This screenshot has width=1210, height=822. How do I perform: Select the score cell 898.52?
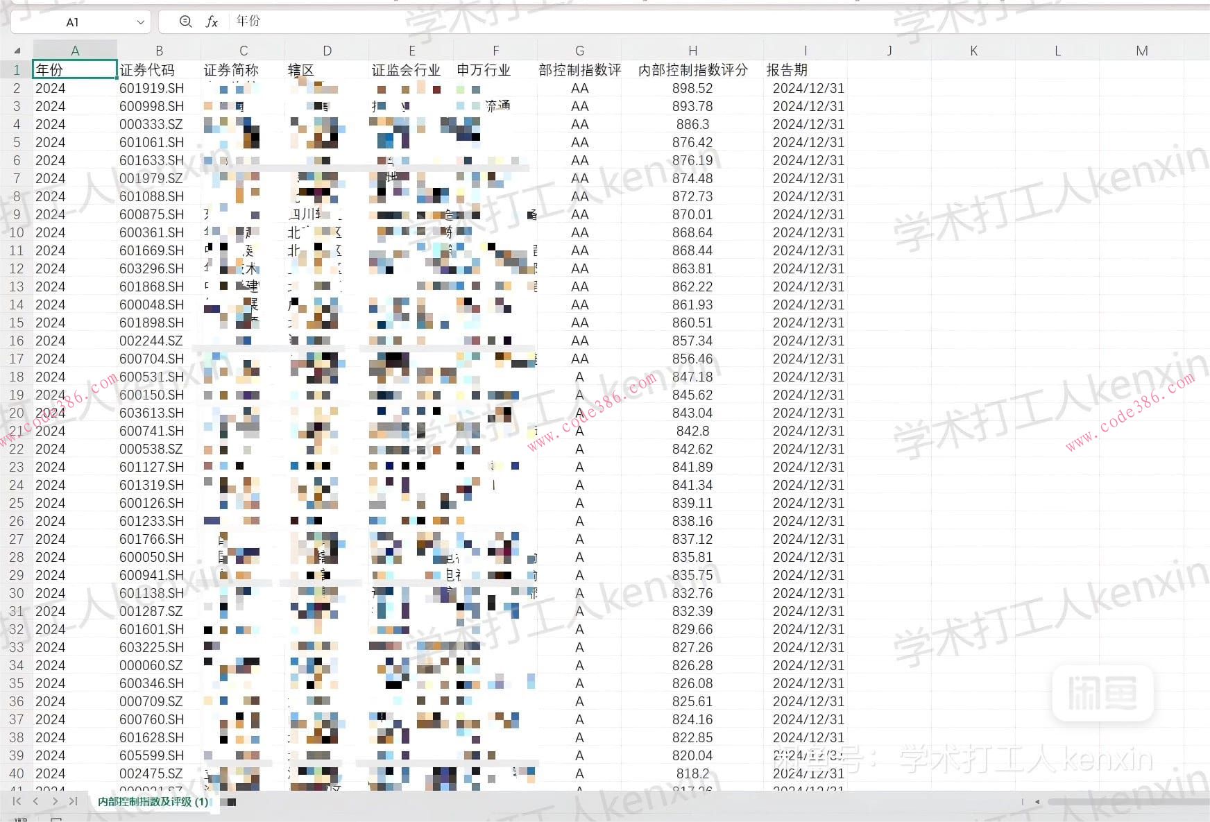(692, 88)
